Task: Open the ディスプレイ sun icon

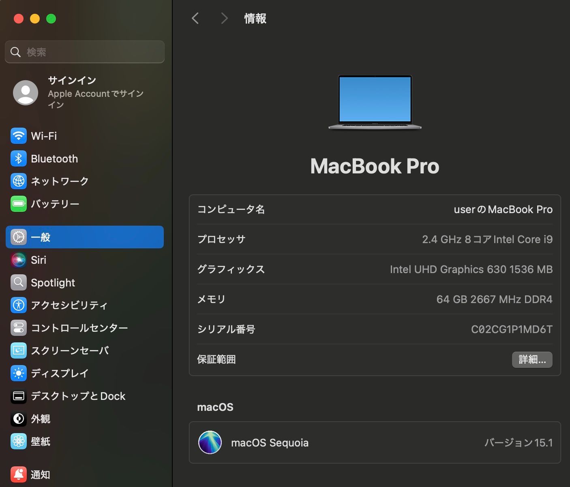Action: click(19, 373)
